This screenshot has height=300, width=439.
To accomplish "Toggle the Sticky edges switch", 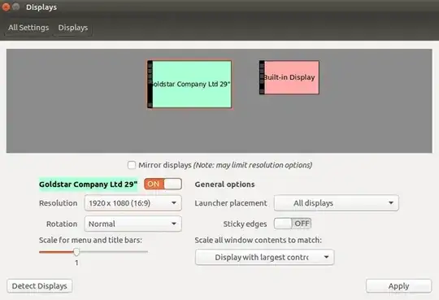I will (x=293, y=224).
